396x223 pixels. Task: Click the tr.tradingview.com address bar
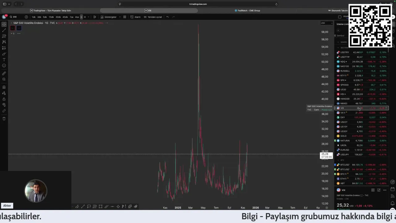(x=198, y=4)
